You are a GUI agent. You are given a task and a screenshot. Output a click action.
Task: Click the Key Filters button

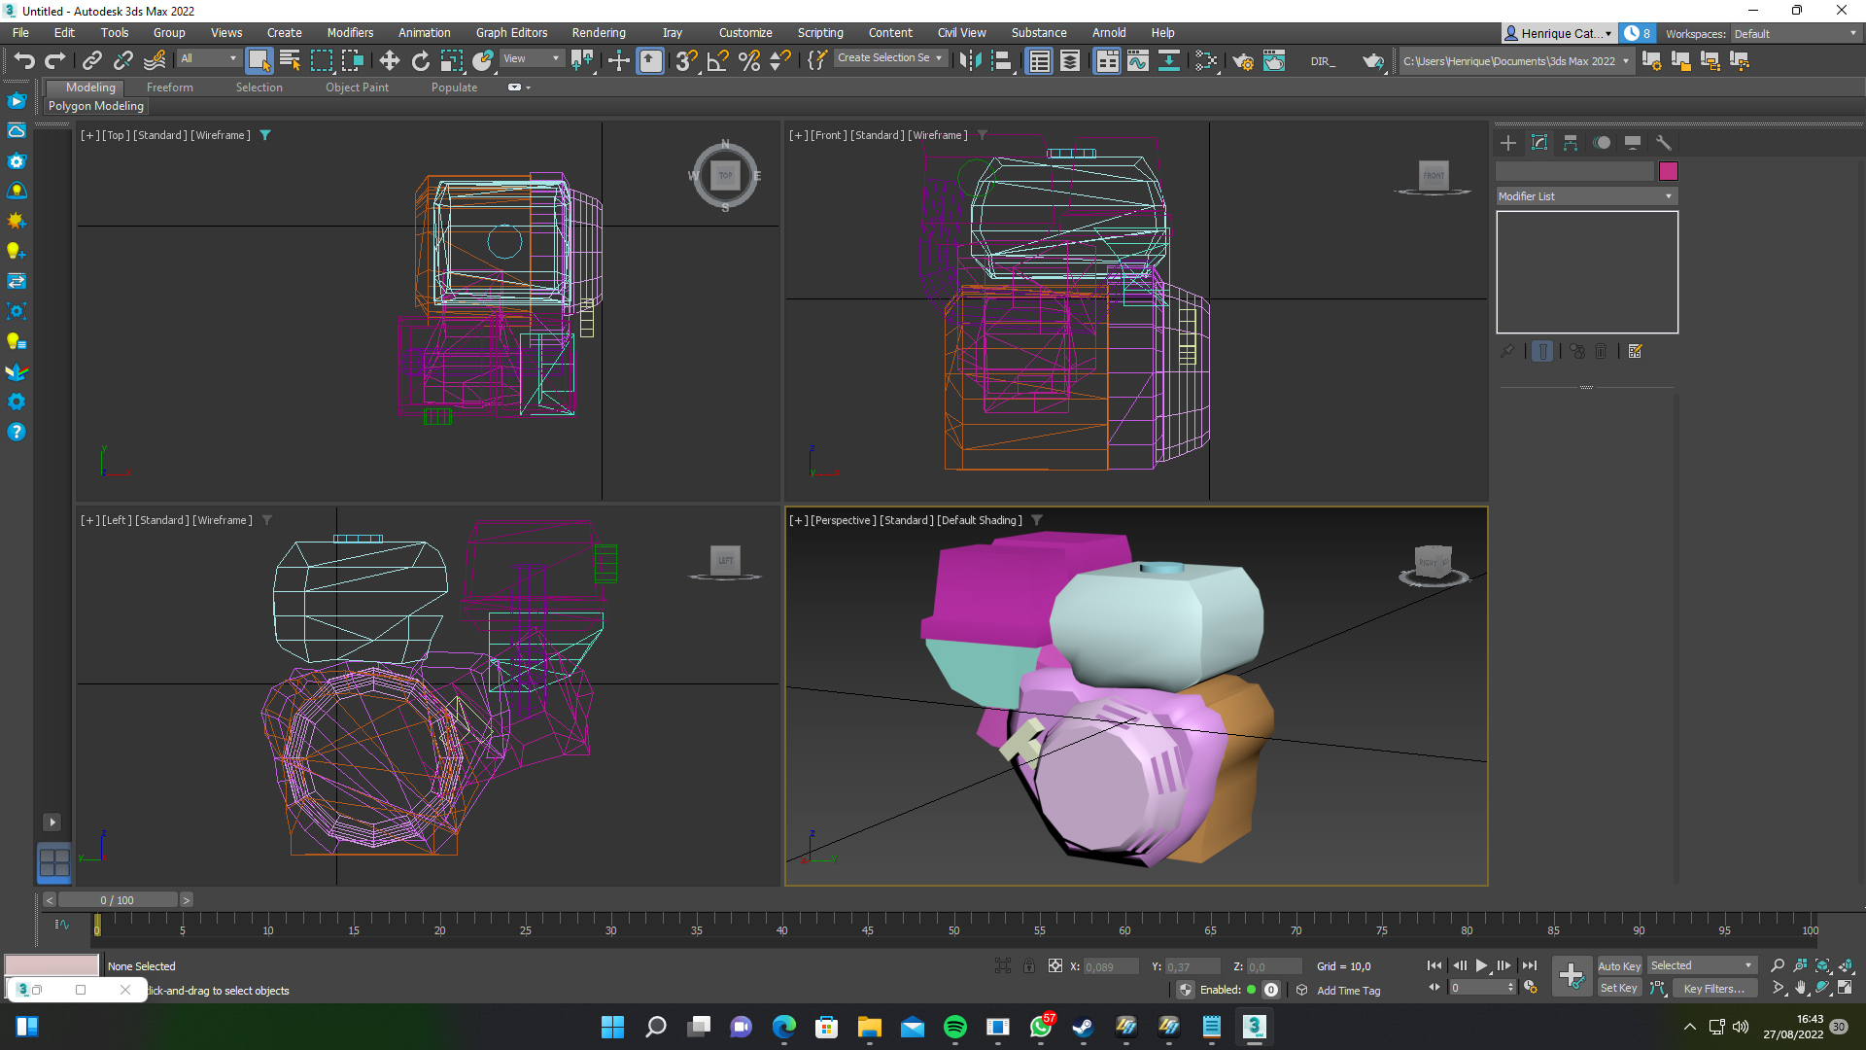1712,988
